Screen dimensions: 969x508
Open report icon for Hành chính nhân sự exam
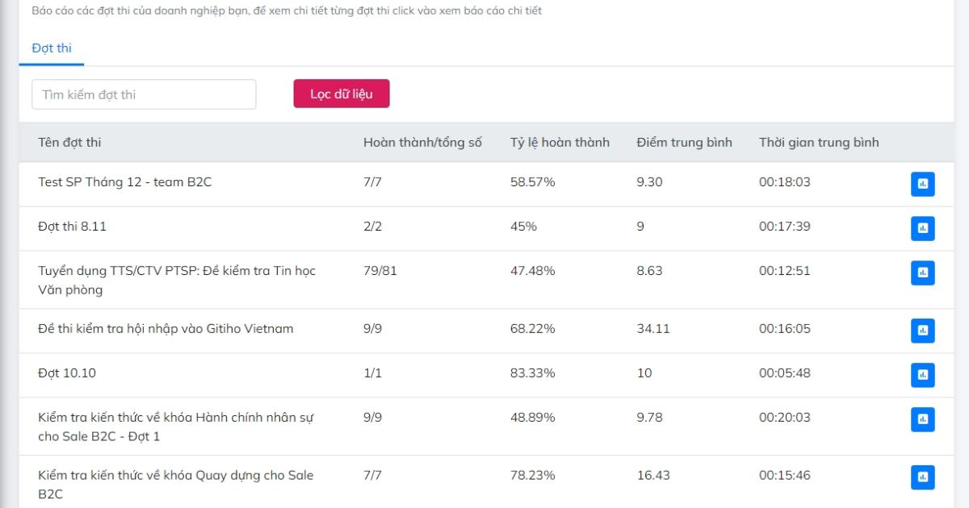pos(922,419)
